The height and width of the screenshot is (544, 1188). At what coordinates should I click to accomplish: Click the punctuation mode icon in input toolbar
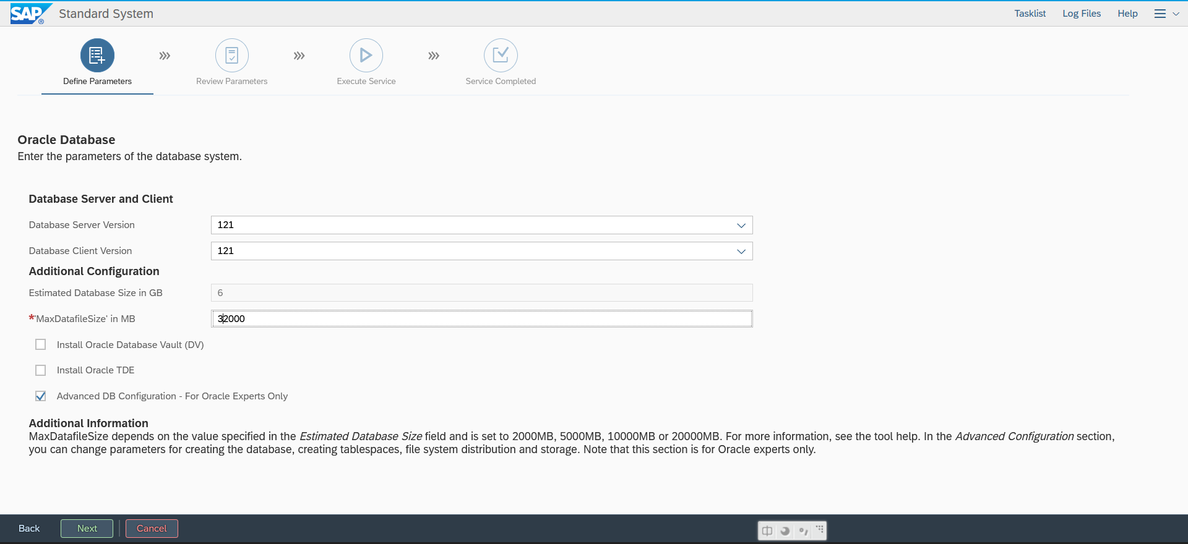click(803, 530)
